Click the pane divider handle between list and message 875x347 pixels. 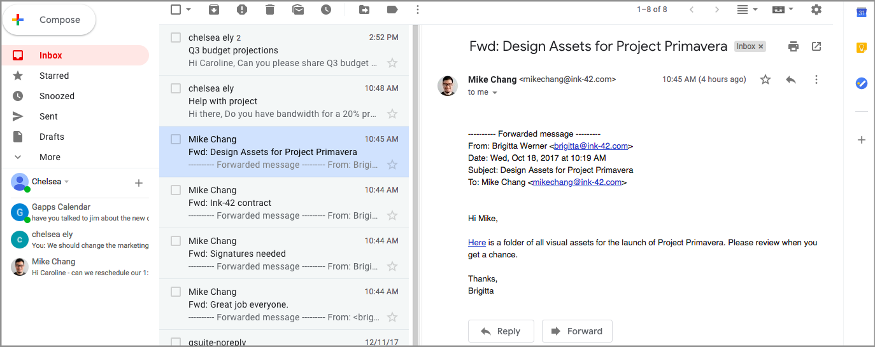pyautogui.click(x=416, y=184)
